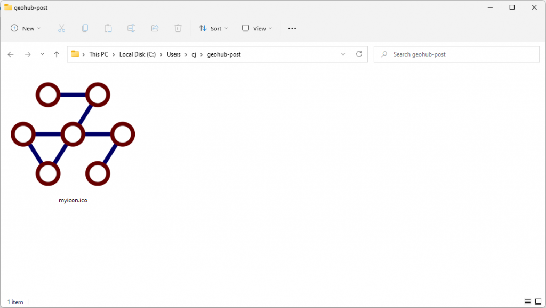The height and width of the screenshot is (308, 546).
Task: Expand chevron between Users and cj
Action: click(x=186, y=54)
